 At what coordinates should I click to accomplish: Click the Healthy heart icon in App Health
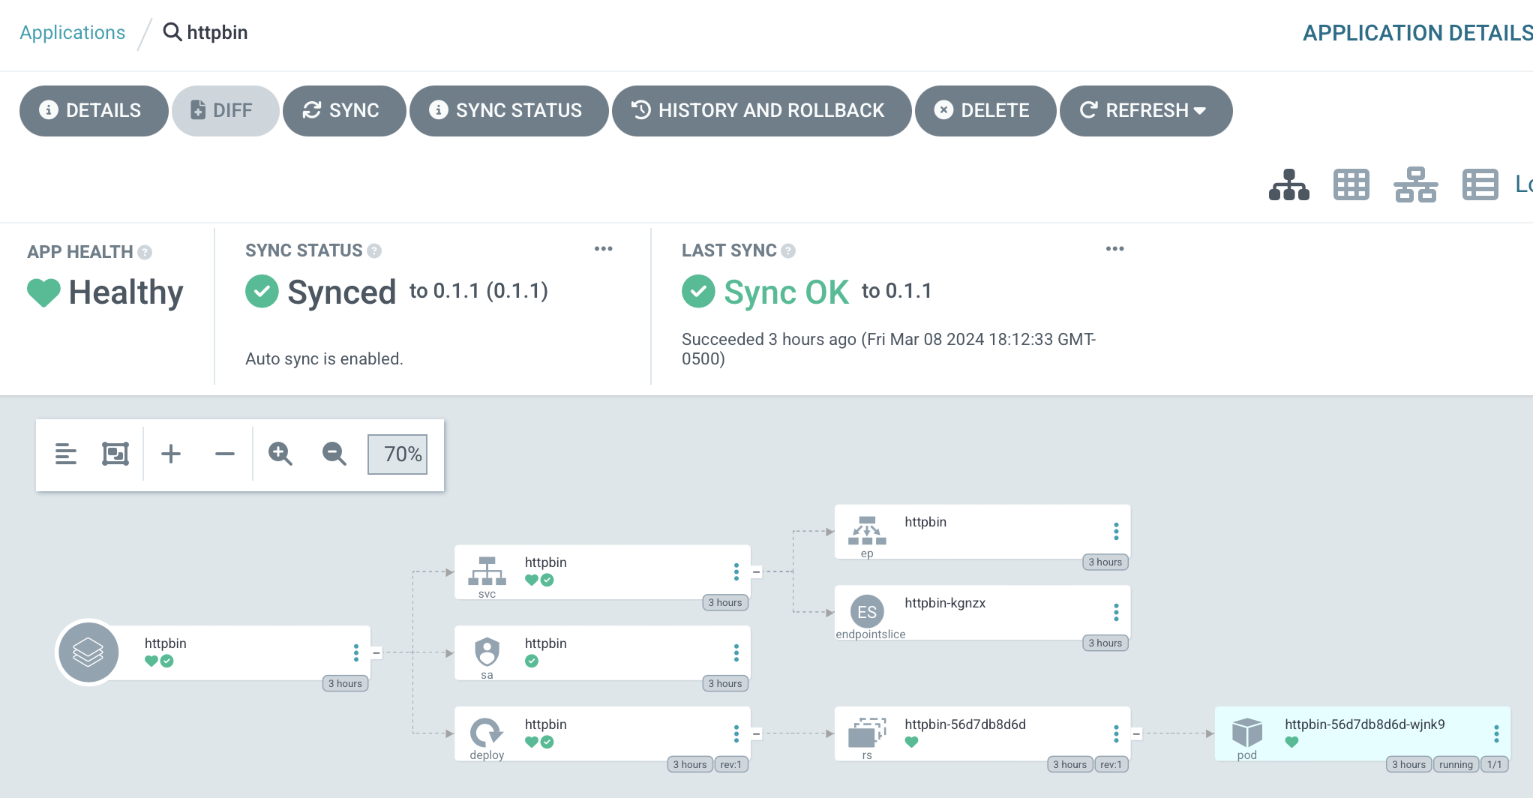[x=43, y=292]
